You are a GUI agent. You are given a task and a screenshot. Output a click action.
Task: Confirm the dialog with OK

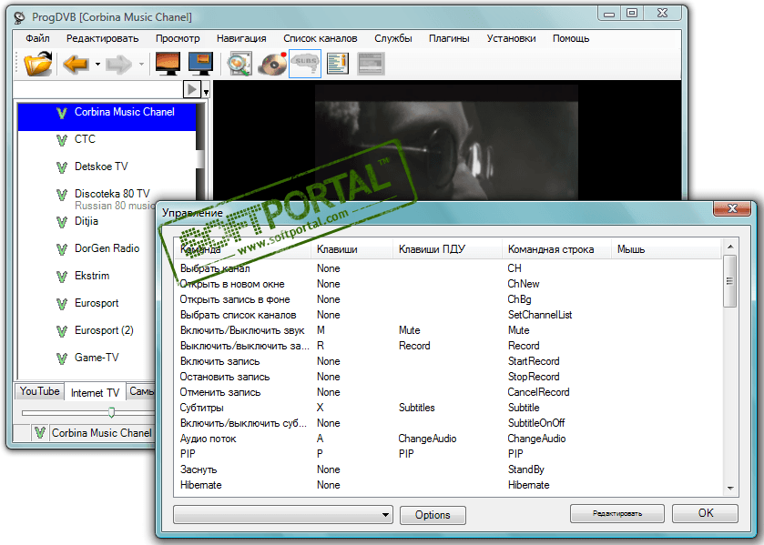[705, 513]
